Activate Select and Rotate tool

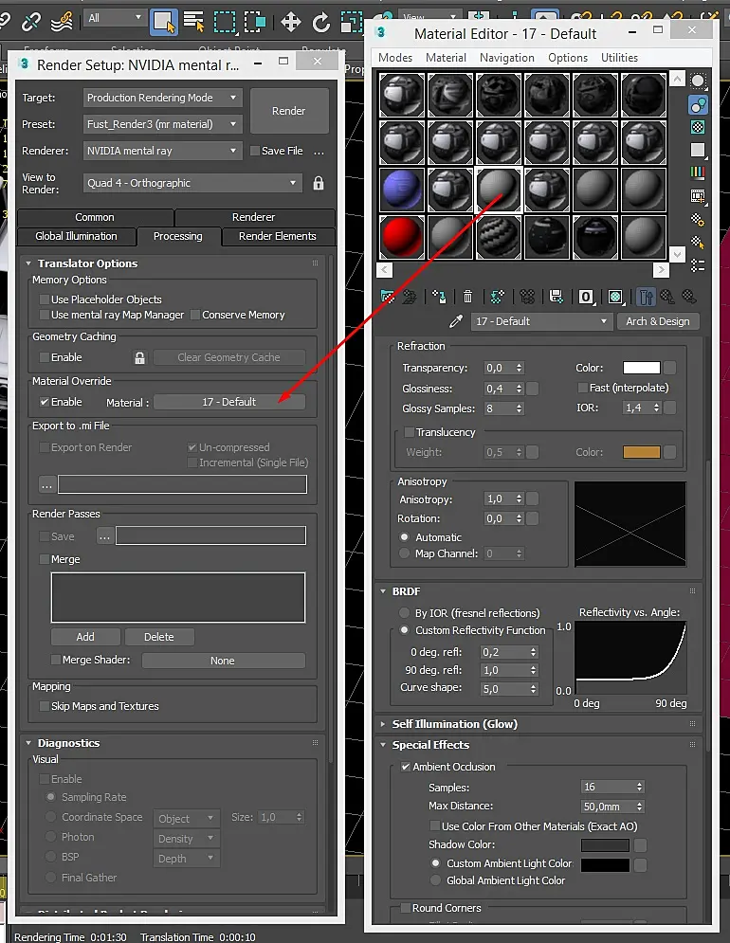point(321,23)
